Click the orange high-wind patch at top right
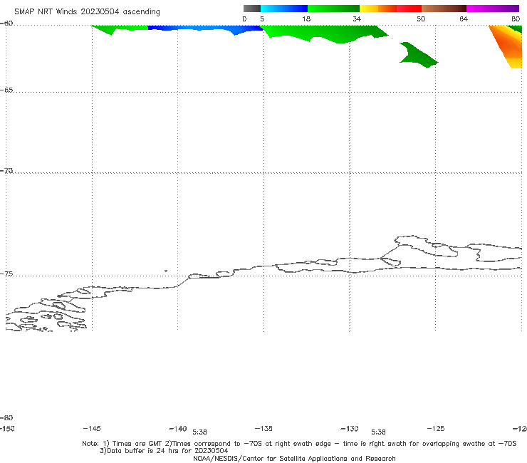Screen dimensions: 527x463 [x=508, y=46]
